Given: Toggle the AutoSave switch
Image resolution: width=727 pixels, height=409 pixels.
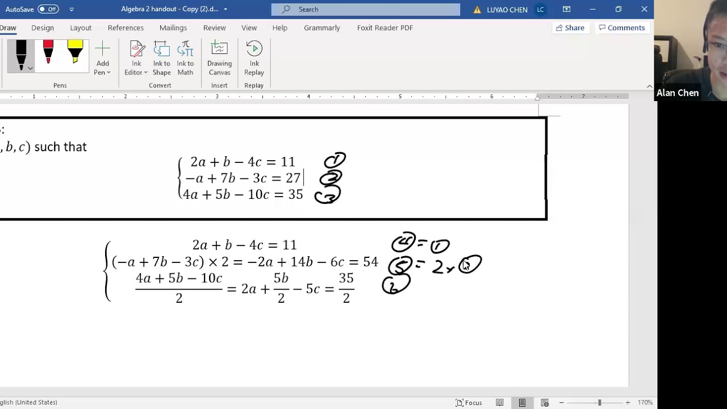Looking at the screenshot, I should [x=48, y=9].
